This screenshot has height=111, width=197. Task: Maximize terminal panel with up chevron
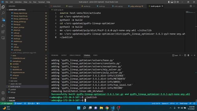(192, 55)
